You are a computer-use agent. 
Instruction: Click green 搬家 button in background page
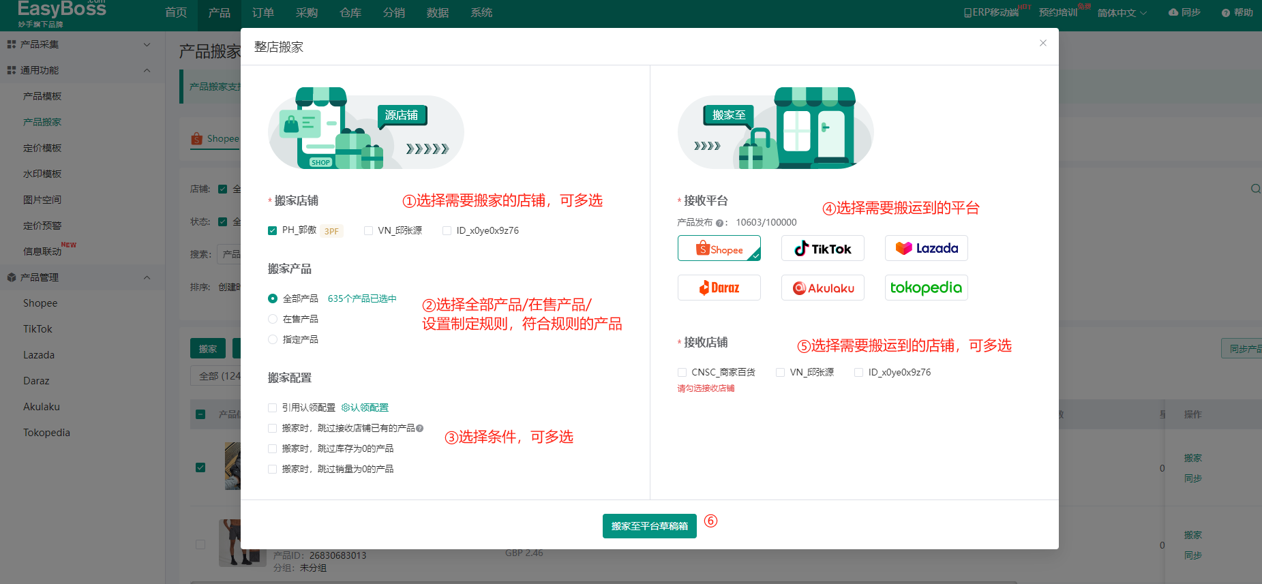pyautogui.click(x=208, y=348)
